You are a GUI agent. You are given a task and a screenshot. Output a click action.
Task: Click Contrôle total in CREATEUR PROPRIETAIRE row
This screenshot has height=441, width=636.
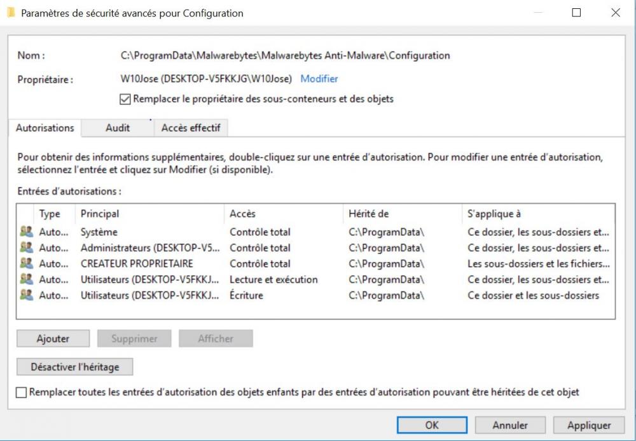click(x=260, y=263)
